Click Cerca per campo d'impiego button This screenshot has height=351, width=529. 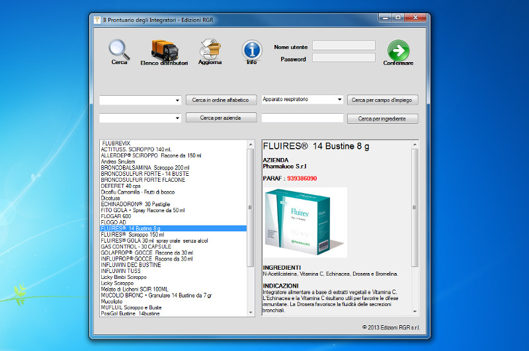point(382,100)
